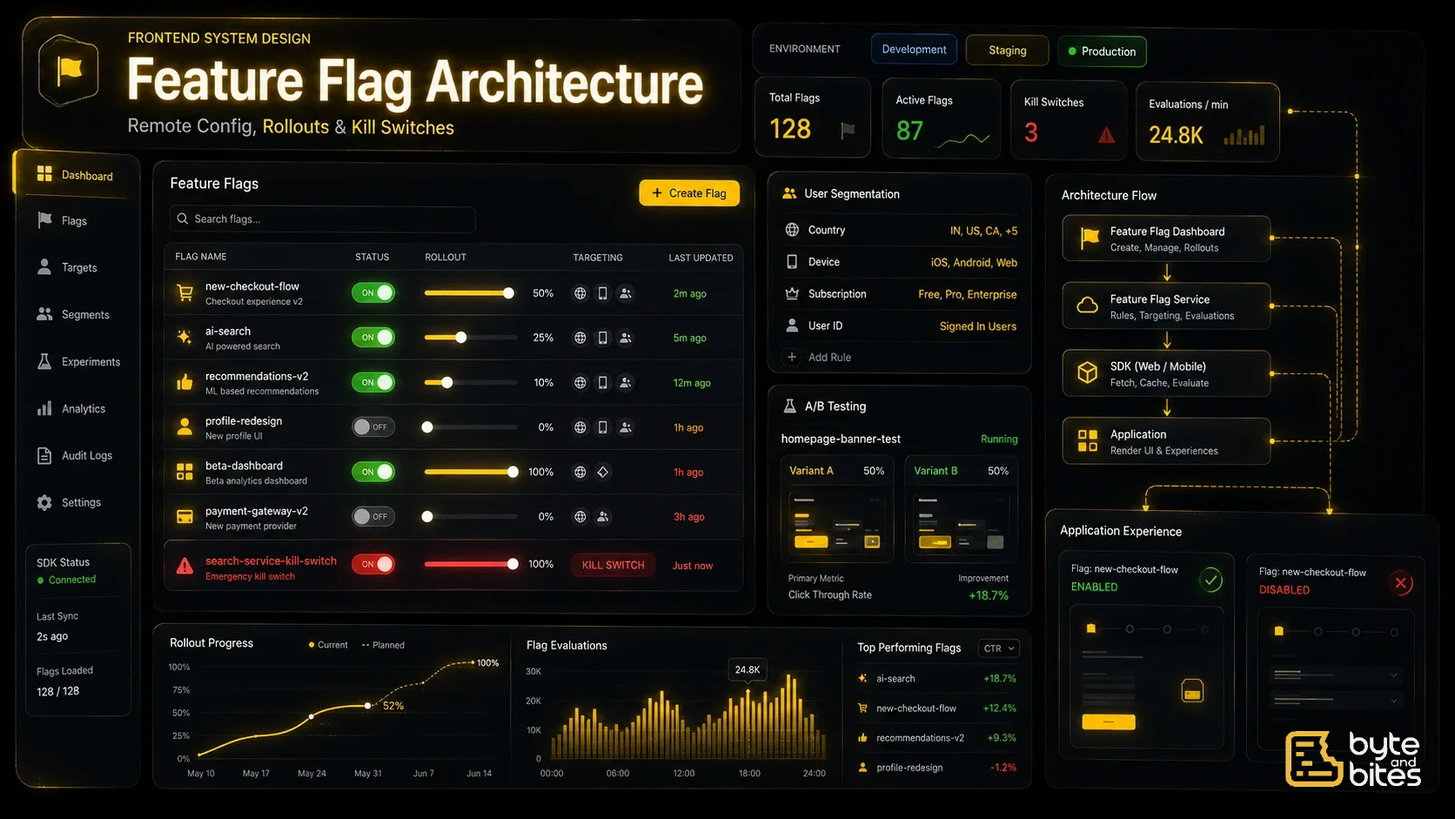Click ai-search rollout slider handle
This screenshot has height=819, width=1455.
pos(461,338)
